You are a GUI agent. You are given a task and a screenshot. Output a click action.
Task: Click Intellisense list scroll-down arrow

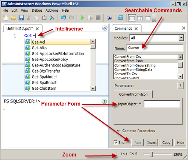click(93, 88)
